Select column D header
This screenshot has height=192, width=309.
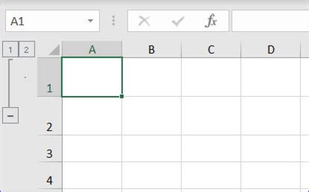point(270,50)
